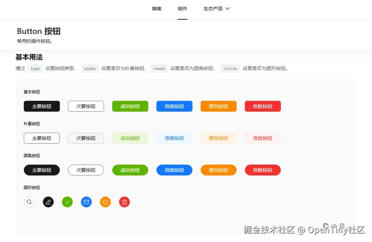Open the 组件 navigation tab

click(x=182, y=9)
